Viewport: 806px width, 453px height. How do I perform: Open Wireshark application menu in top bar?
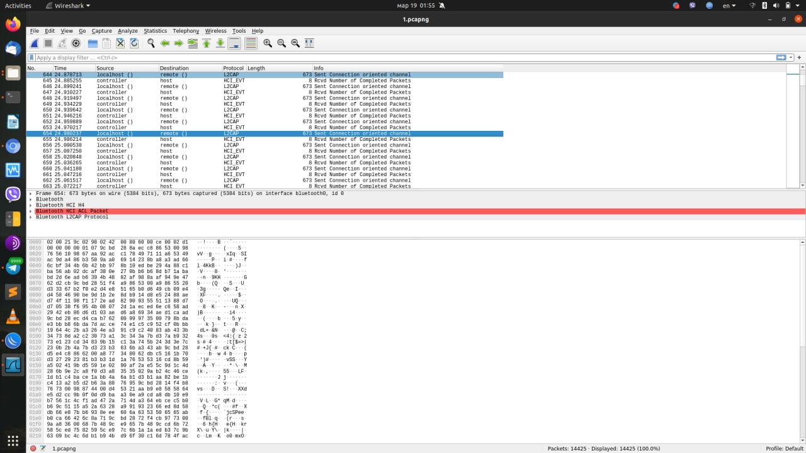click(68, 6)
